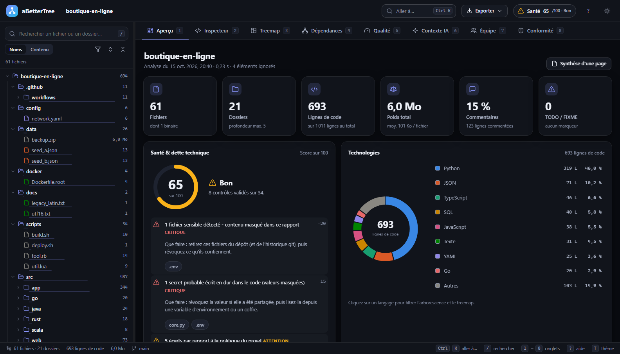The image size is (620, 354).
Task: Collapse the data folder
Action: (x=13, y=129)
